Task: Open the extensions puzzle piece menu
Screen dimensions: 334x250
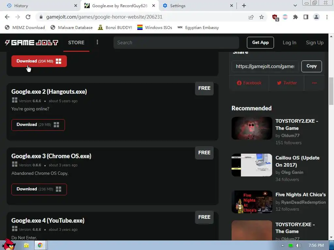Action: pyautogui.click(x=296, y=17)
